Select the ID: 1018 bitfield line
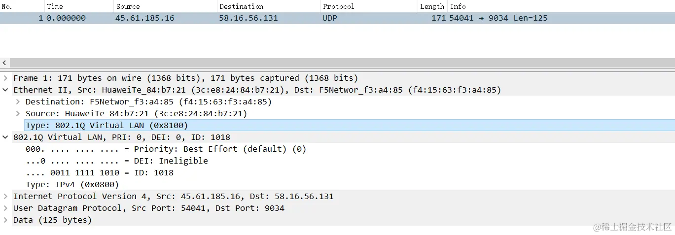Image resolution: width=675 pixels, height=235 pixels. coord(100,173)
